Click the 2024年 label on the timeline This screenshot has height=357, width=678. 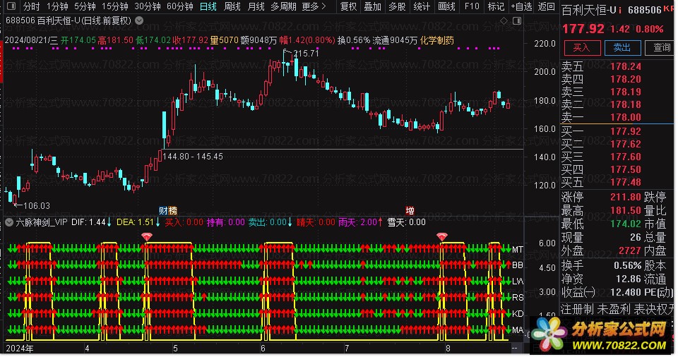pyautogui.click(x=20, y=349)
